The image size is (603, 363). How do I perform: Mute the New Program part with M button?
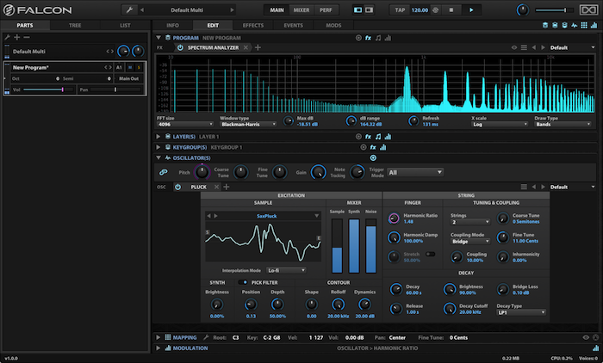point(130,68)
